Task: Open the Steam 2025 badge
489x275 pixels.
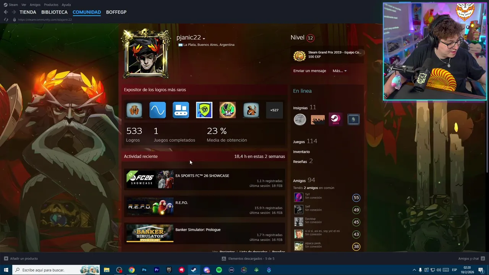Action: click(x=335, y=120)
